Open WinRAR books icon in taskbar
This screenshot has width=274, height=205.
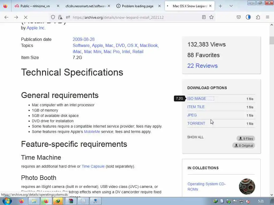click(71, 201)
